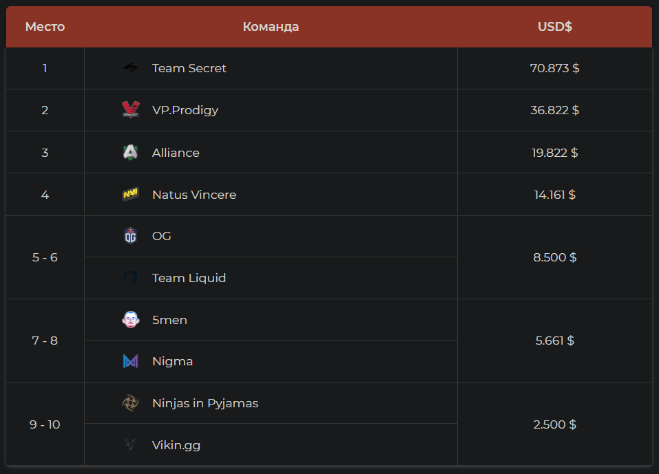Click the Команда column header
This screenshot has width=659, height=474.
point(271,27)
